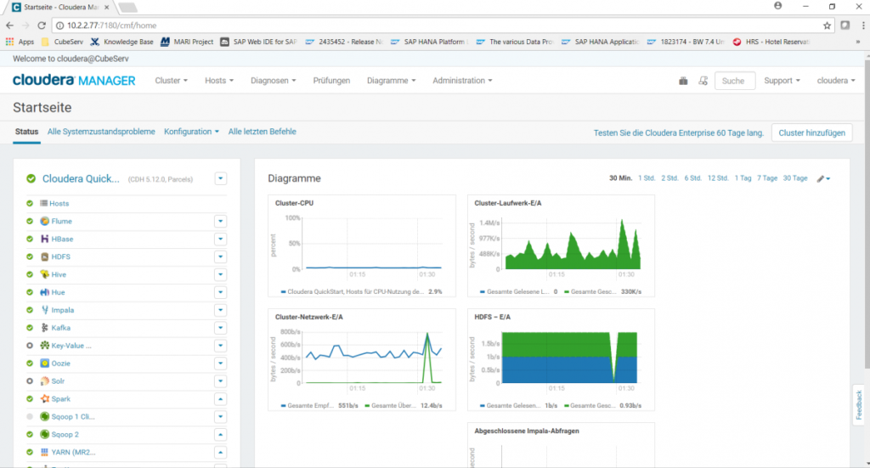Click the Hive bee icon
The width and height of the screenshot is (870, 468).
coord(44,274)
